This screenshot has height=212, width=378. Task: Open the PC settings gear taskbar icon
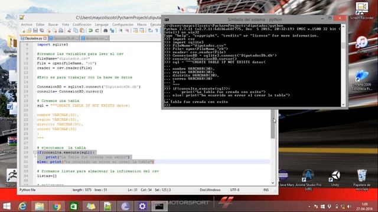click(x=142, y=206)
